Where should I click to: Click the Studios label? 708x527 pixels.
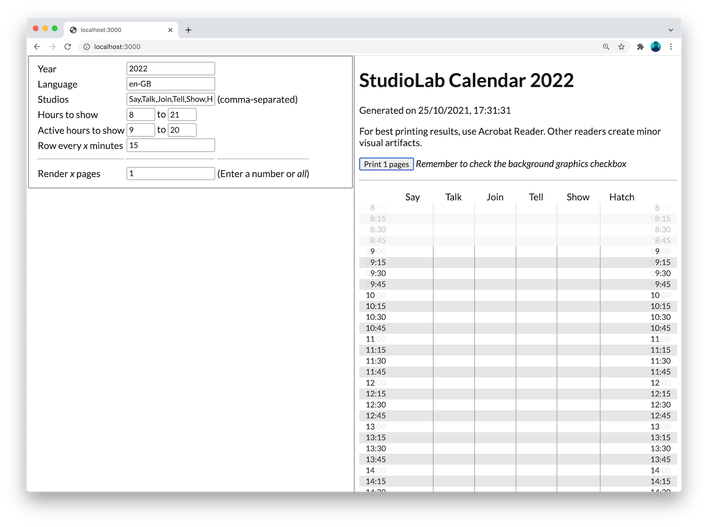(x=53, y=100)
